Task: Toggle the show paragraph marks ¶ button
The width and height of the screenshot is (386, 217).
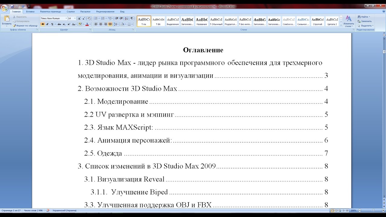Action: tap(131, 18)
